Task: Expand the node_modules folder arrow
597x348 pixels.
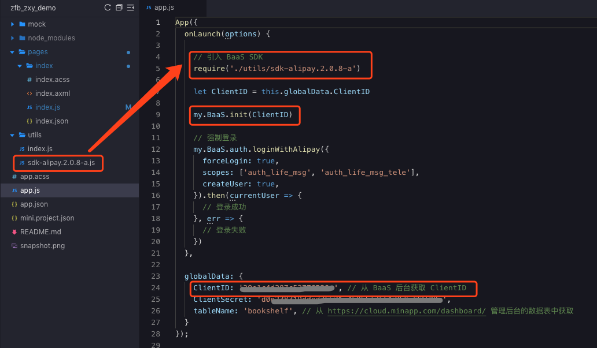Action: click(12, 38)
